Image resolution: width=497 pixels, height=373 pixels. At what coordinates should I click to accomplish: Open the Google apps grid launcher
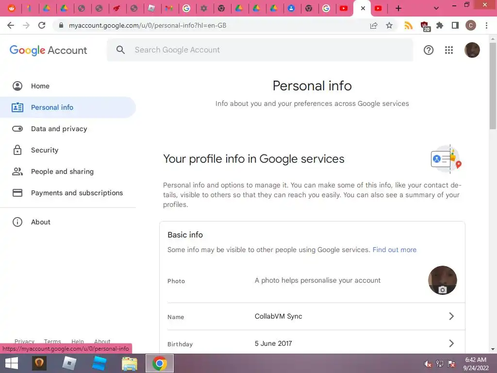click(x=449, y=50)
